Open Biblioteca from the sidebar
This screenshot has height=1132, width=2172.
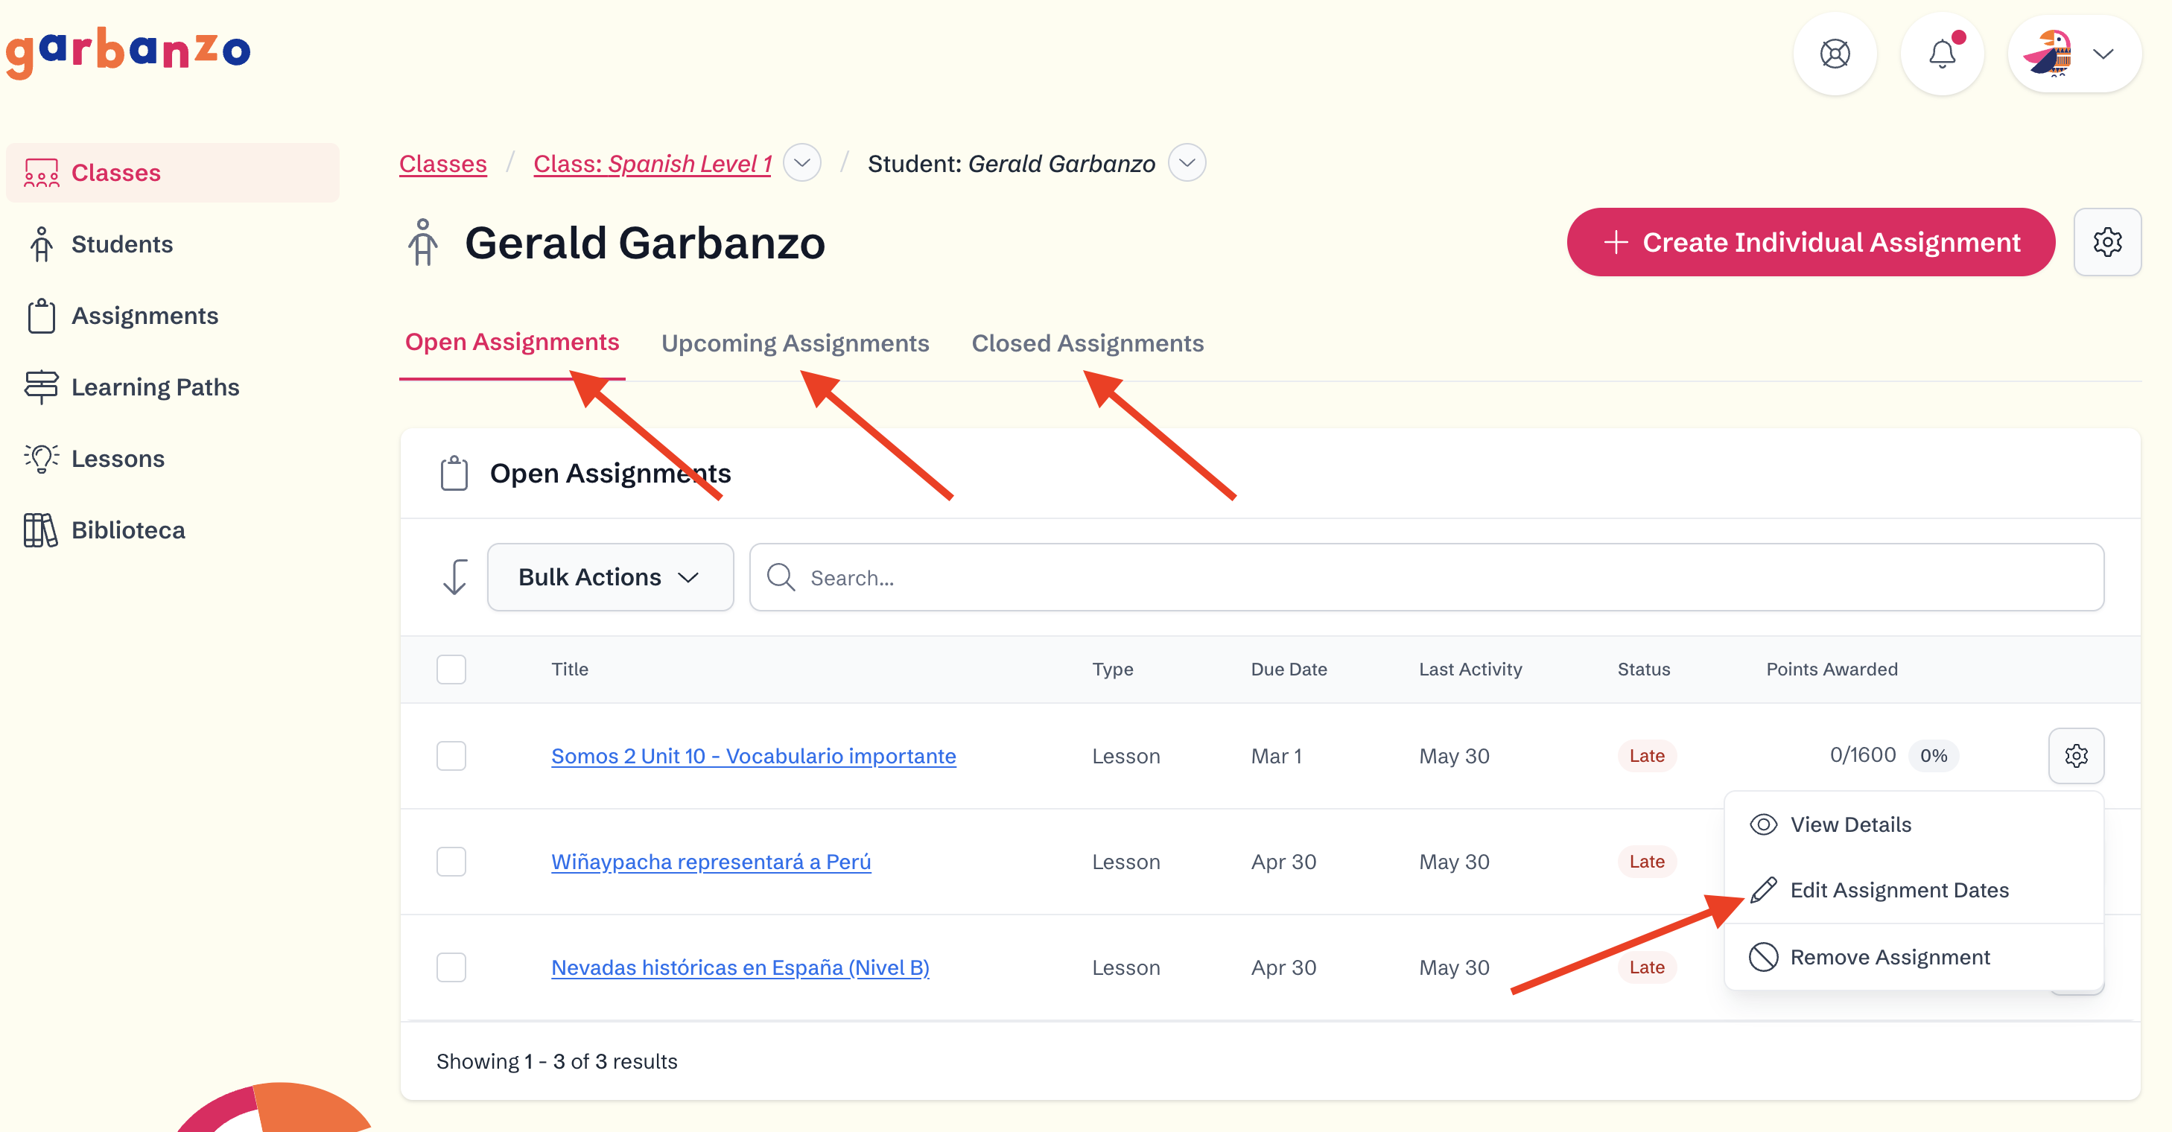[x=127, y=530]
